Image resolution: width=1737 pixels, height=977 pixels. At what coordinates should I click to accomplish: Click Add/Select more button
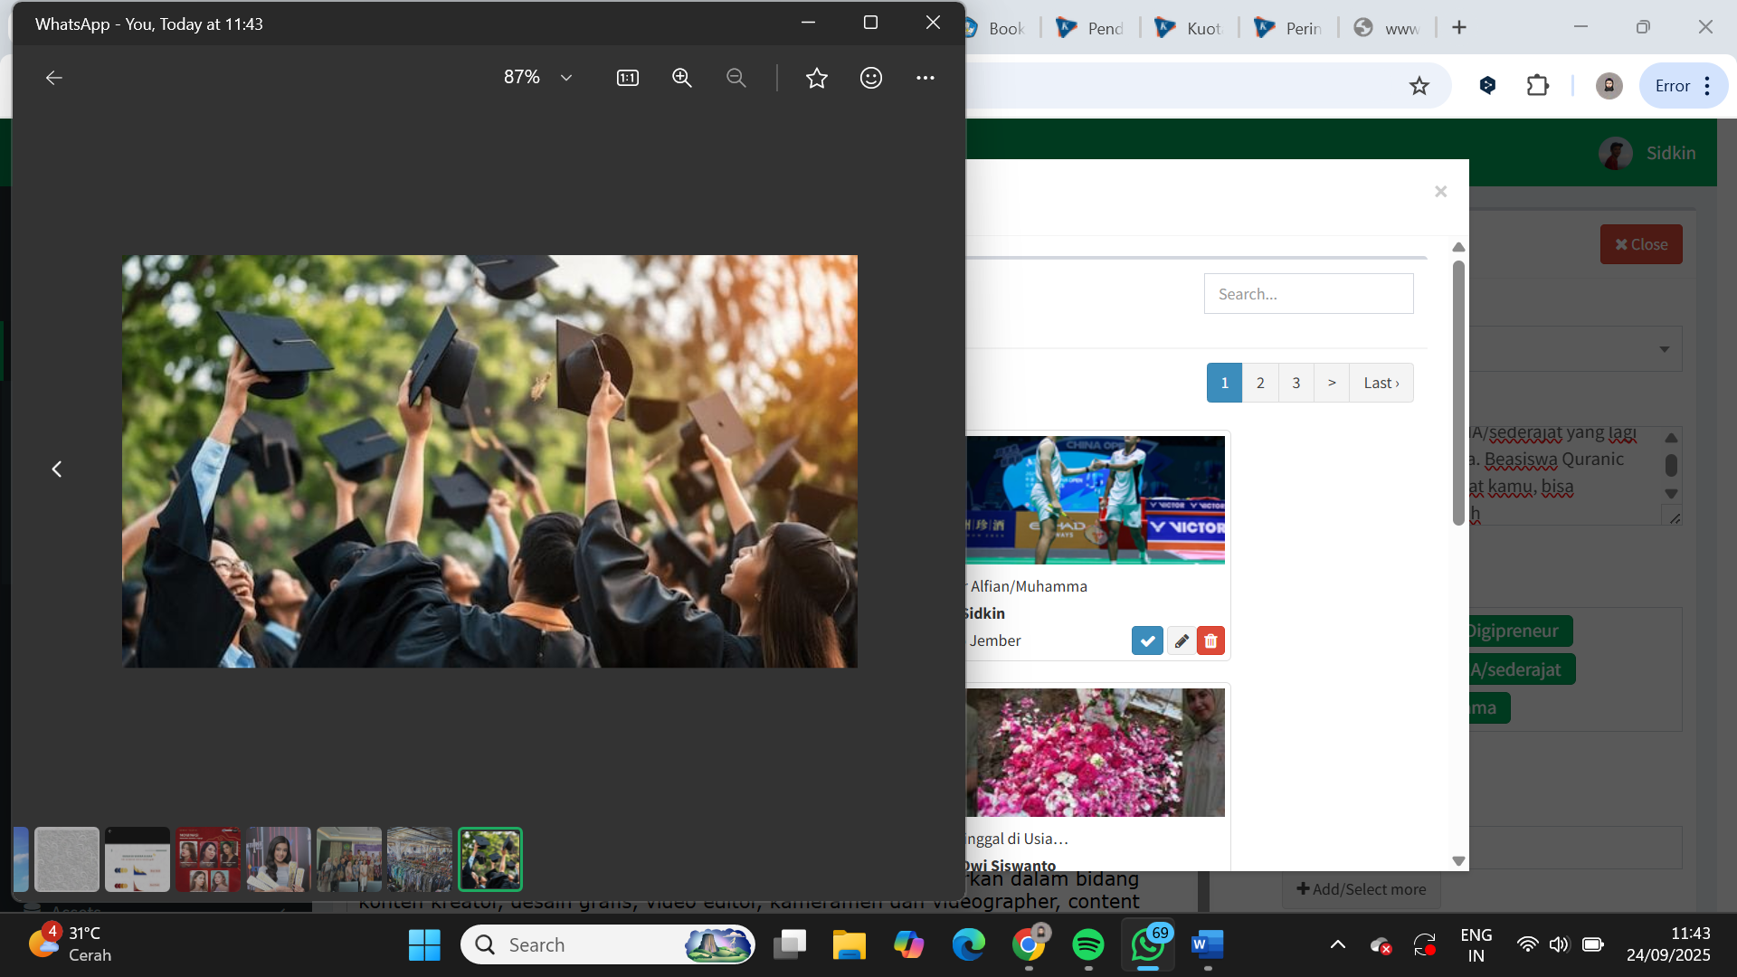click(x=1361, y=889)
